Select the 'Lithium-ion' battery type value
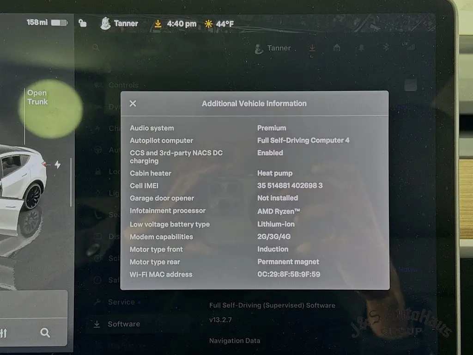 coord(276,224)
